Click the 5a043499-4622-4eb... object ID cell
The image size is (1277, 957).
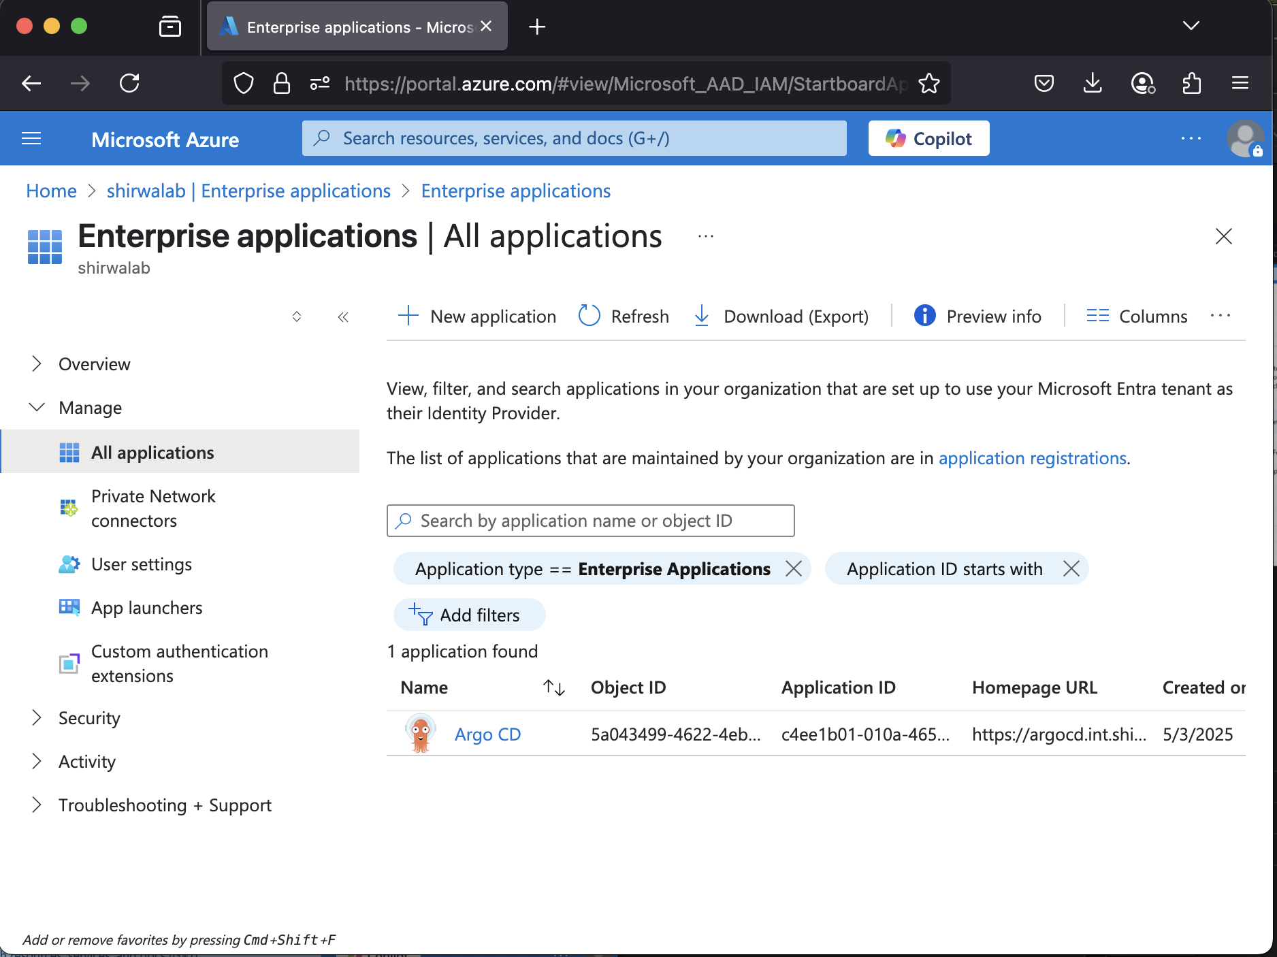pyautogui.click(x=675, y=734)
